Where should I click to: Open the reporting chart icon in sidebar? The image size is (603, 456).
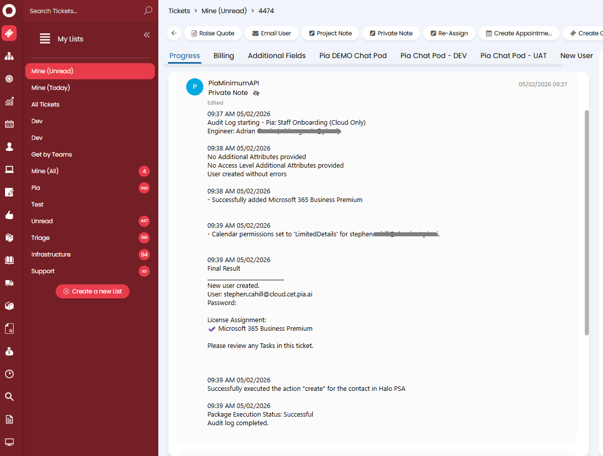pos(9,102)
